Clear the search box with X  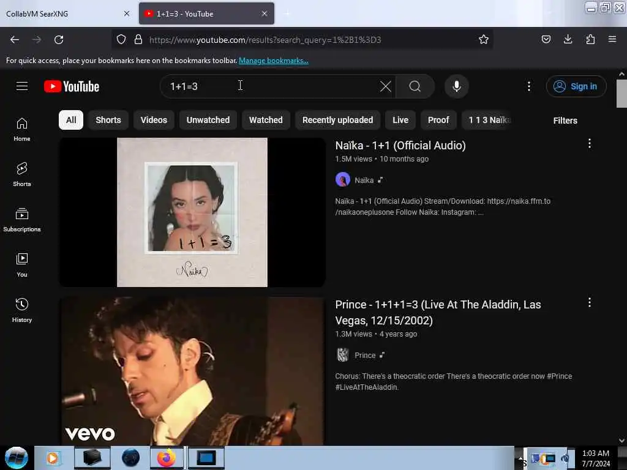click(x=386, y=86)
